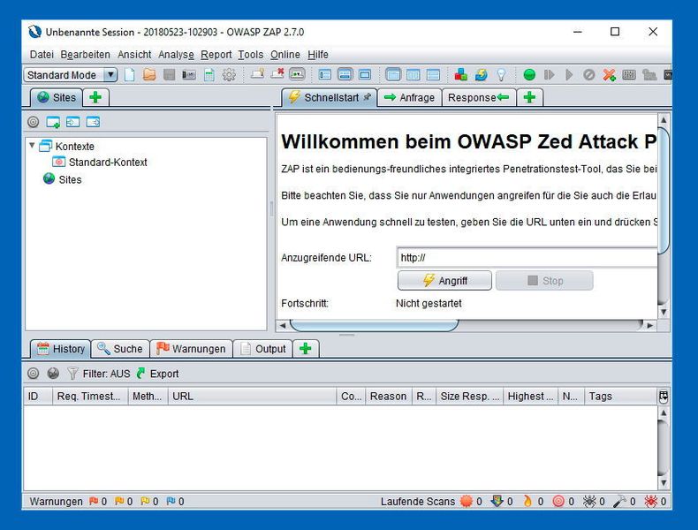Click the globe link-with-sites icon in History
Screen dimensions: 698x530
click(x=53, y=374)
